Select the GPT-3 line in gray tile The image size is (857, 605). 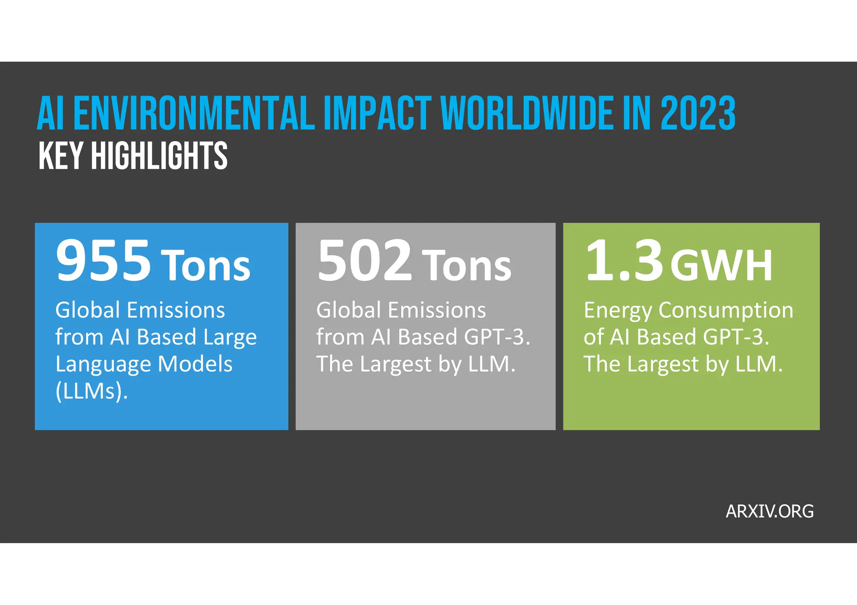(x=423, y=337)
